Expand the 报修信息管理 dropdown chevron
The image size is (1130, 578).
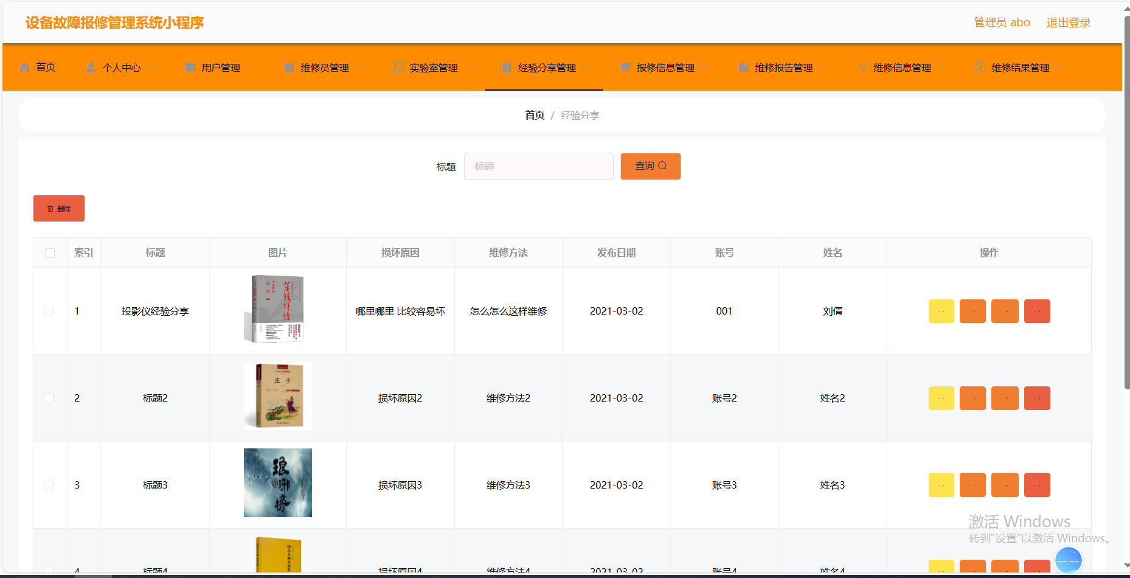point(704,66)
